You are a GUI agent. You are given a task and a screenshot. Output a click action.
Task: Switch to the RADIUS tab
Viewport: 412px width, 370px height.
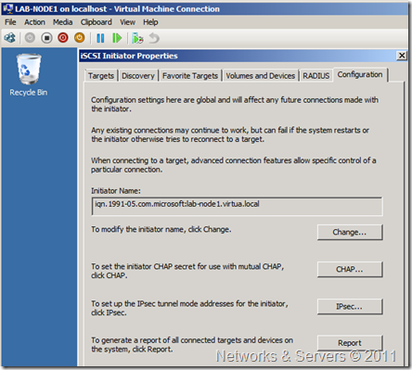click(x=316, y=76)
